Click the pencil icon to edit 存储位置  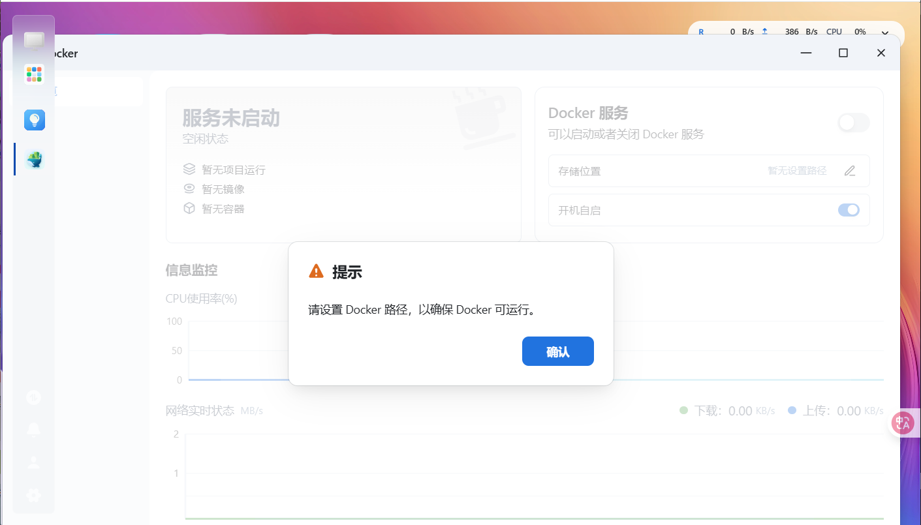point(849,170)
